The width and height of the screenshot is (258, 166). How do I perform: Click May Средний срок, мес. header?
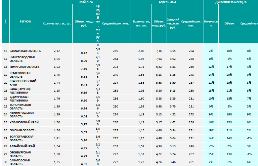click(x=115, y=23)
